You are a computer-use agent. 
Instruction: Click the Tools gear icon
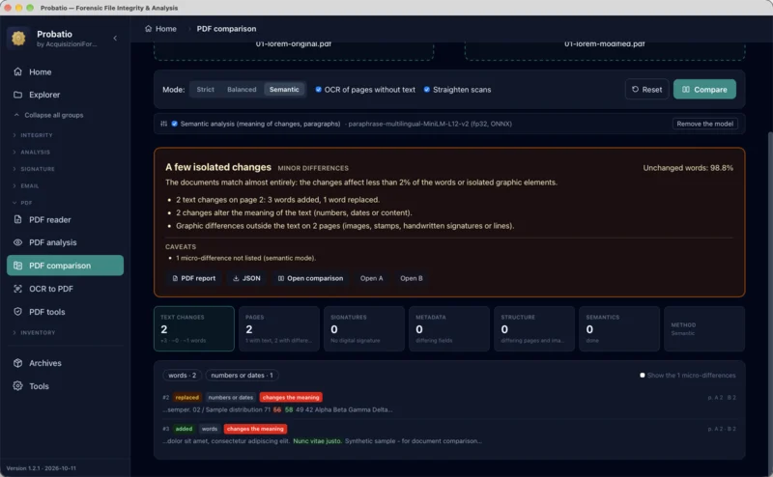point(17,386)
